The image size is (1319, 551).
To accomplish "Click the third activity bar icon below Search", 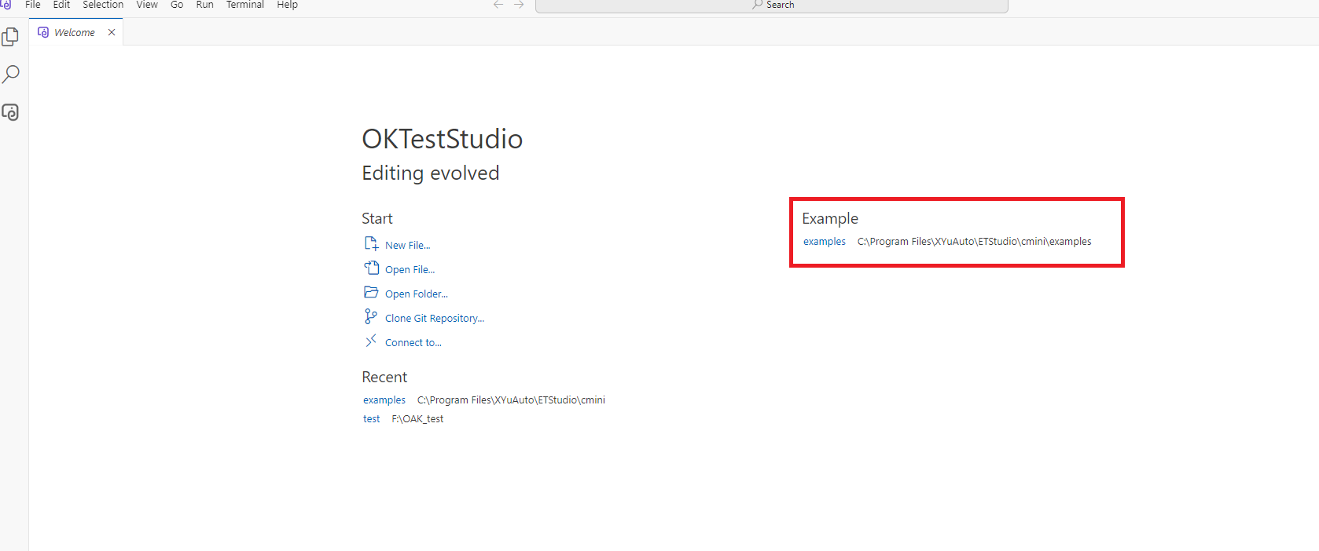I will [x=11, y=112].
